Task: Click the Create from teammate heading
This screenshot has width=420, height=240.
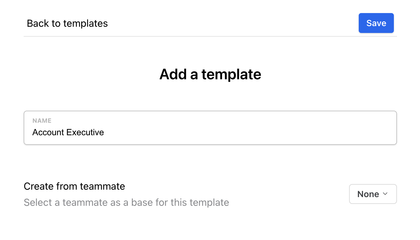Action: (74, 186)
